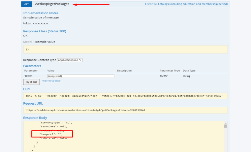This screenshot has width=251, height=153.
Task: Focus the token parameter input field
Action: click(81, 76)
